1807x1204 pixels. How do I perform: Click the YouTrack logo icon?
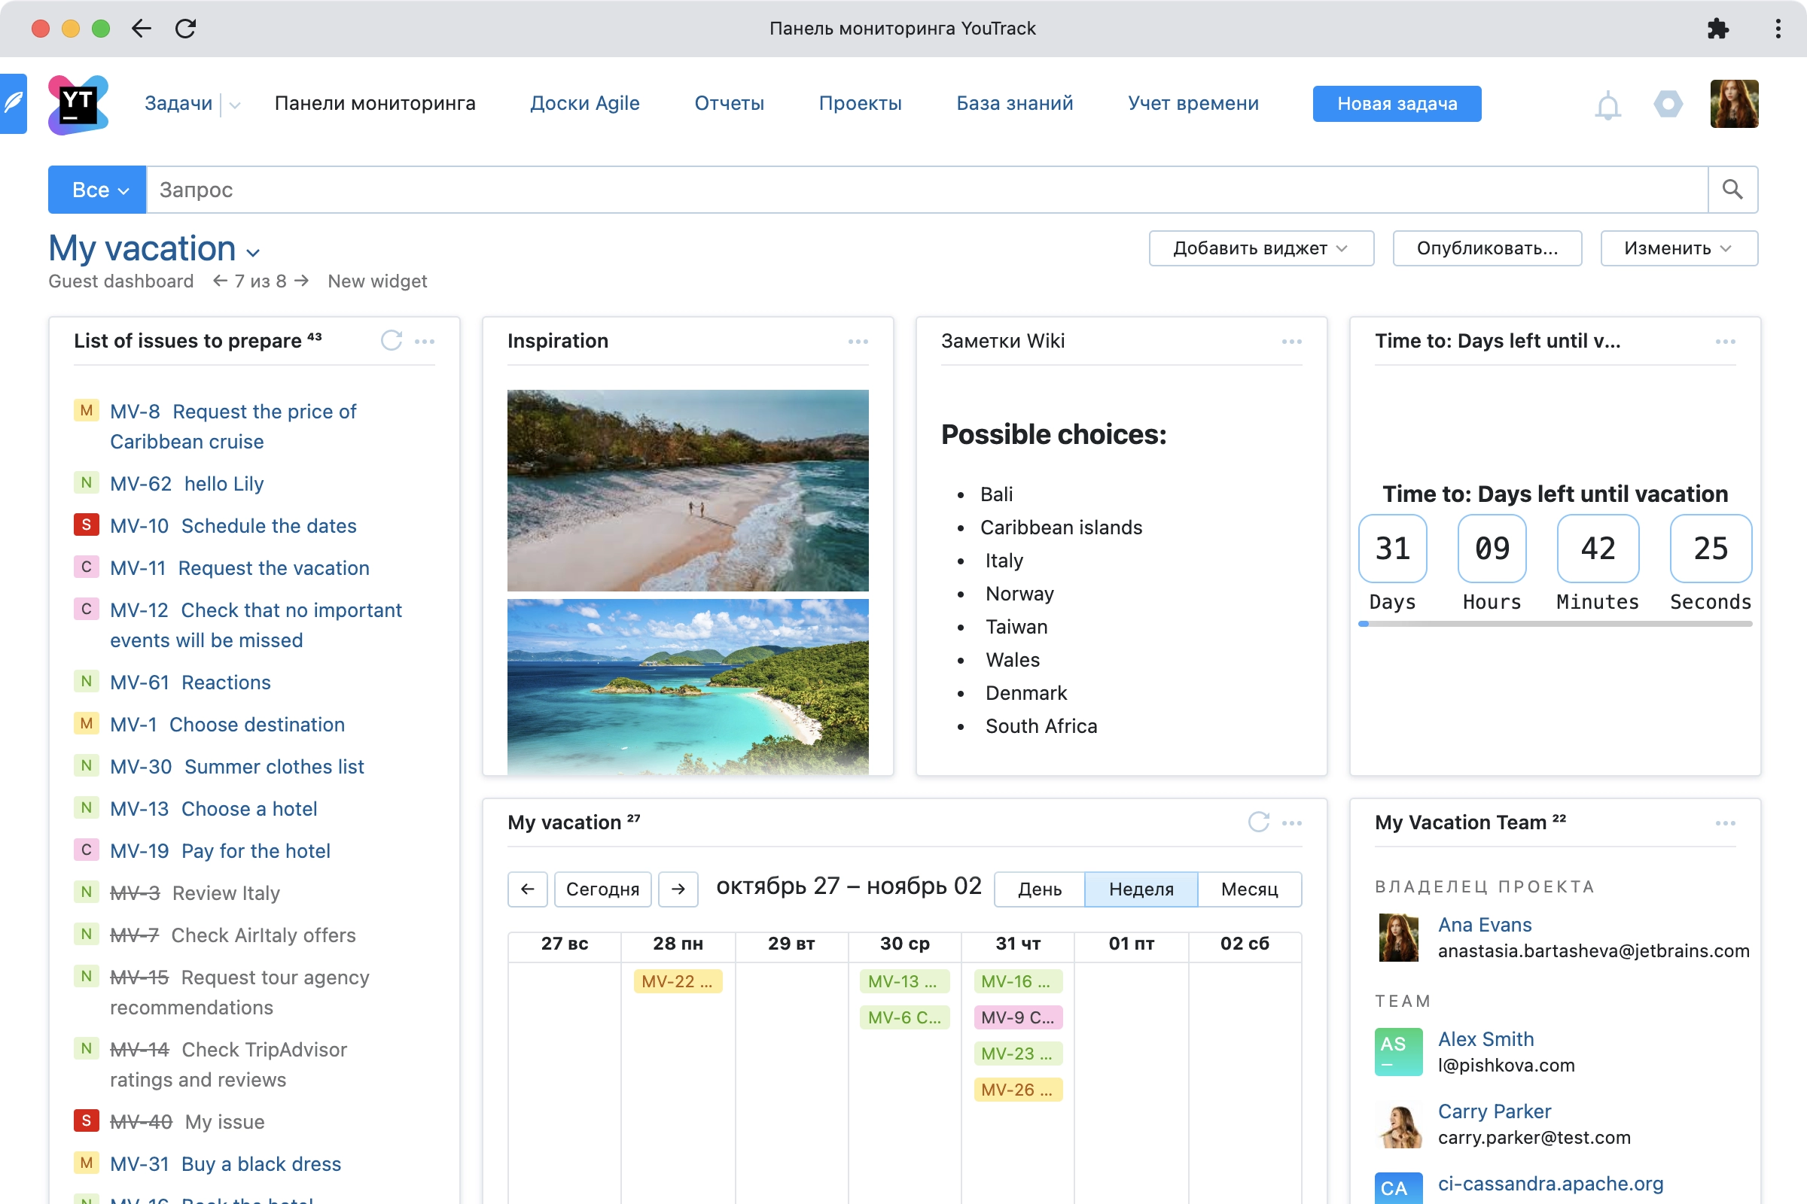click(75, 102)
